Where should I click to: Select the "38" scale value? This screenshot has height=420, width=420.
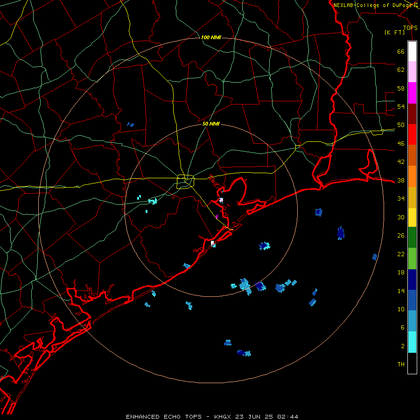(401, 180)
